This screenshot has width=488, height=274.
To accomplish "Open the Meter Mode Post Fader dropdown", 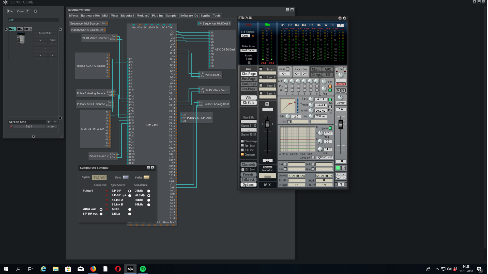I will click(249, 50).
